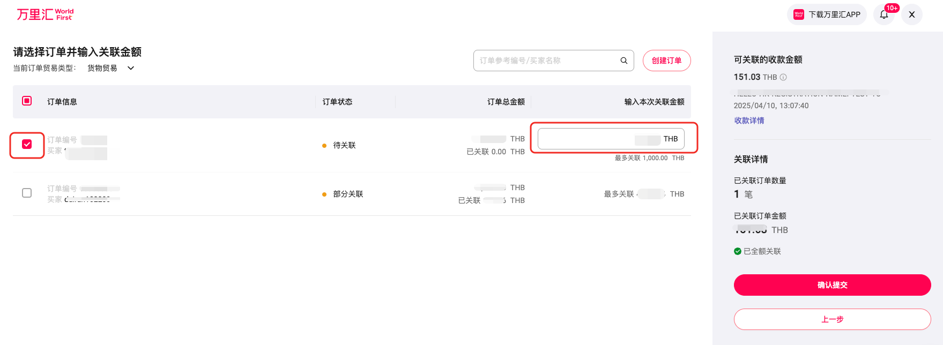Uncheck the first order's checkbox

[27, 145]
